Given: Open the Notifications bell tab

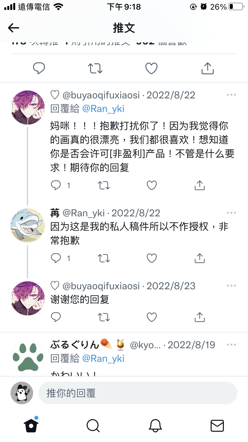Looking at the screenshot, I should pos(155,425).
